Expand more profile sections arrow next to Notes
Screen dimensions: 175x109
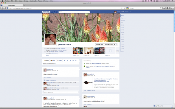117,51
